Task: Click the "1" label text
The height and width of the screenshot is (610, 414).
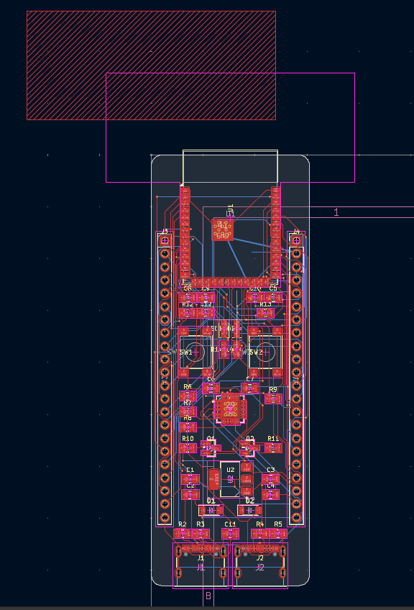Action: [x=336, y=212]
